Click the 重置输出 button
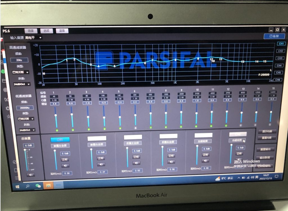This screenshot has height=211, width=288. pos(265,149)
